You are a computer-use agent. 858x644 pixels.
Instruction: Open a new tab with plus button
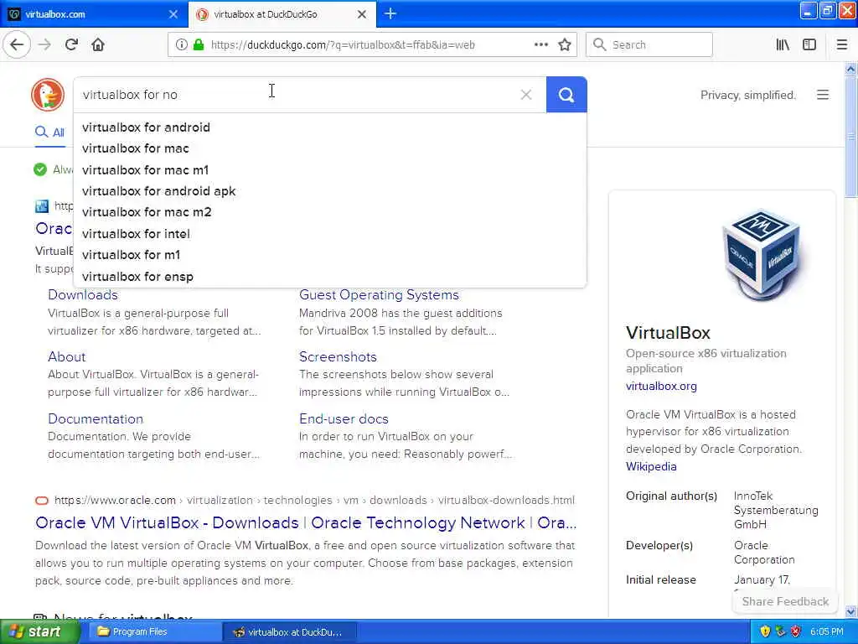[390, 13]
